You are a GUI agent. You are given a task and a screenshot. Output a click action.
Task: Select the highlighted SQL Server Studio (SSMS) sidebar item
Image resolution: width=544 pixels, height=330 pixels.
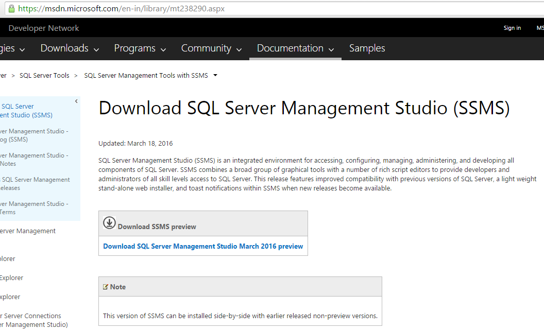[26, 111]
